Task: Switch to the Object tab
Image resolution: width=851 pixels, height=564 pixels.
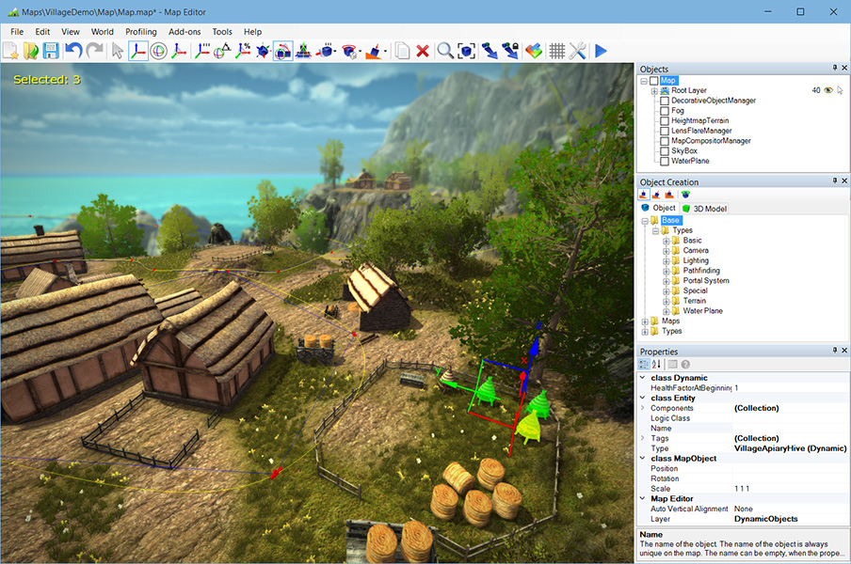Action: (x=658, y=208)
